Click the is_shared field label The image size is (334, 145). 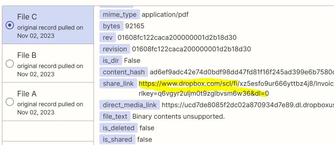(117, 139)
